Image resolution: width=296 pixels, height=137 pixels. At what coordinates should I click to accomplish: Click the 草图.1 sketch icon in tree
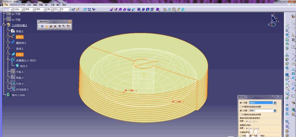point(13,31)
